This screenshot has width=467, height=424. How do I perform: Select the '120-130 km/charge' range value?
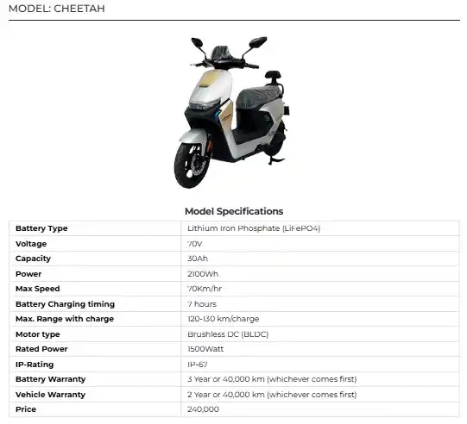(x=223, y=319)
